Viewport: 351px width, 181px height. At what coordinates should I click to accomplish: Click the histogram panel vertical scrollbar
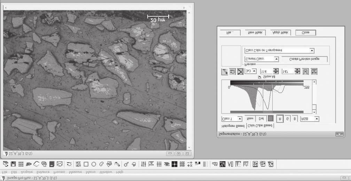(x=314, y=97)
